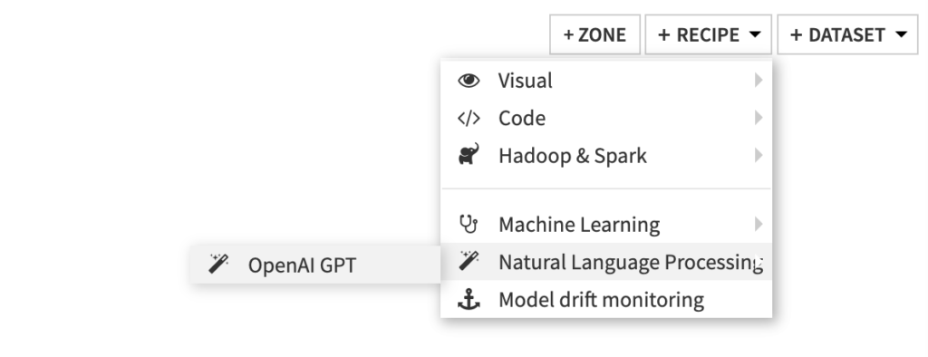Expand the Code submenu arrow
This screenshot has width=928, height=357.
759,118
